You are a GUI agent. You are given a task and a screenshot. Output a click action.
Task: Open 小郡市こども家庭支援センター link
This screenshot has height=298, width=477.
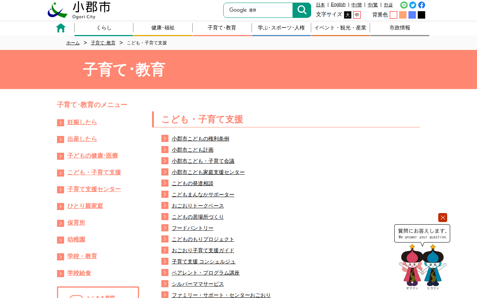[x=208, y=172]
